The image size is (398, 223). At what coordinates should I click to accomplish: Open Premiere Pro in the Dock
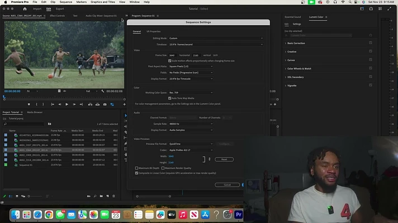click(239, 215)
